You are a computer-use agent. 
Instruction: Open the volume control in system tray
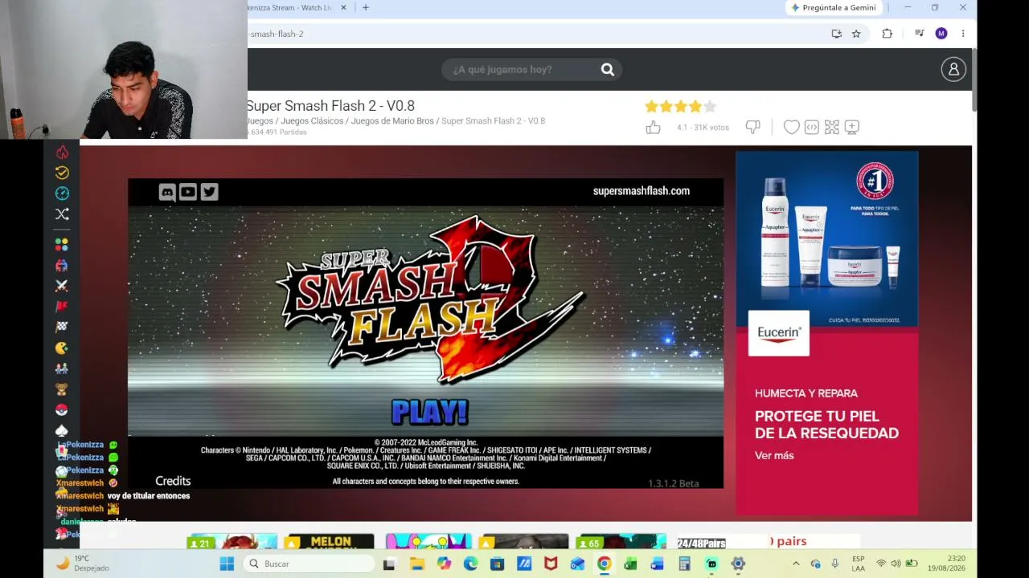point(896,564)
